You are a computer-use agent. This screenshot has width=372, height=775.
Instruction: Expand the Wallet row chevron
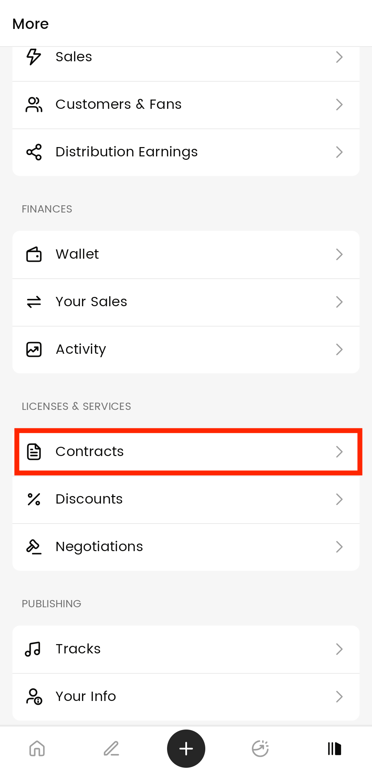coord(339,255)
